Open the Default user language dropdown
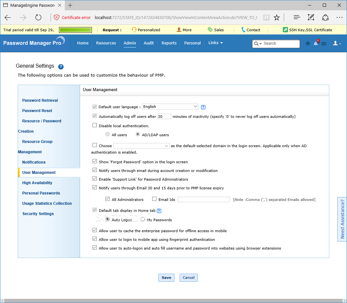The image size is (347, 303). pos(170,107)
